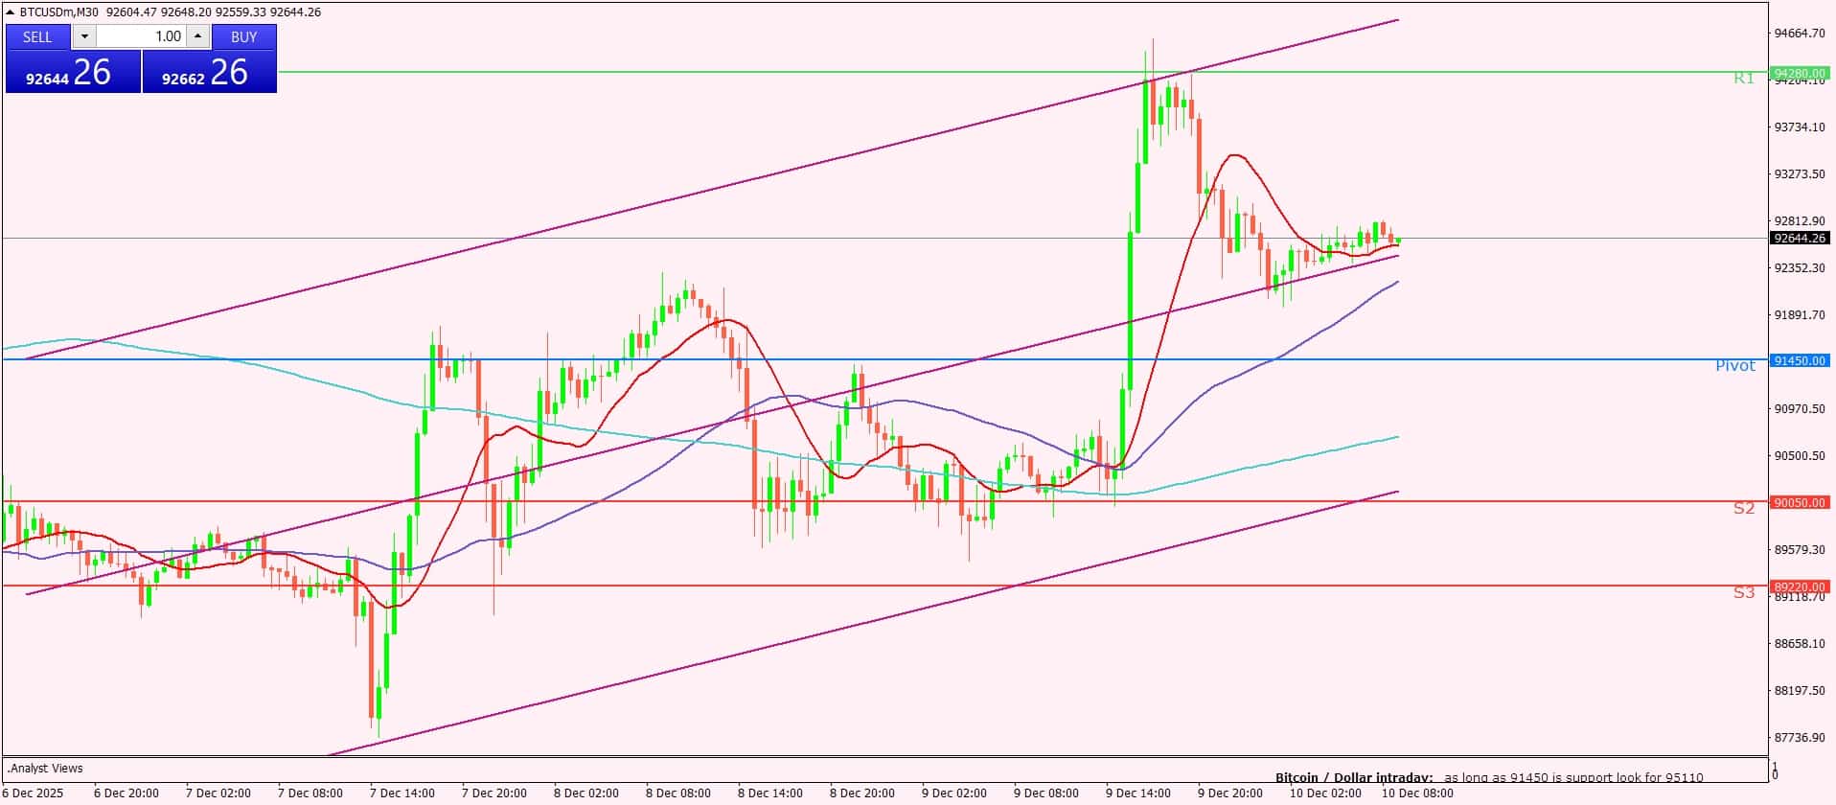Screen dimensions: 1836x805
Task: Select the R1 resistance label
Action: click(1744, 78)
